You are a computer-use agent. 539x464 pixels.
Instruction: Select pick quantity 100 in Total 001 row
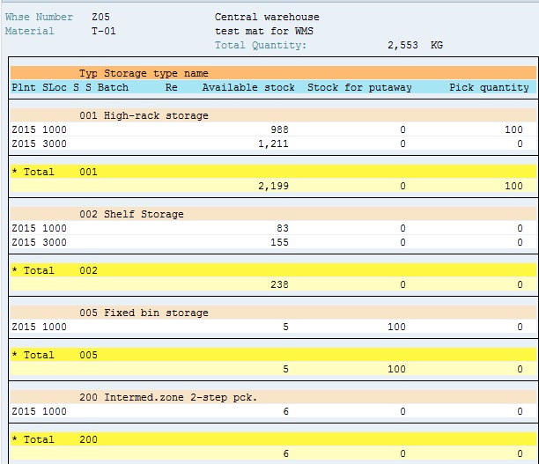coord(513,186)
